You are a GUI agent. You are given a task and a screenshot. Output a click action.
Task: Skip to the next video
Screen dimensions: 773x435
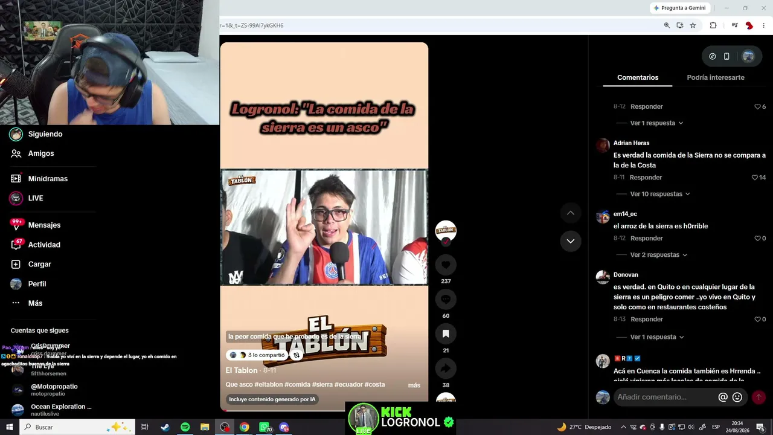click(570, 241)
